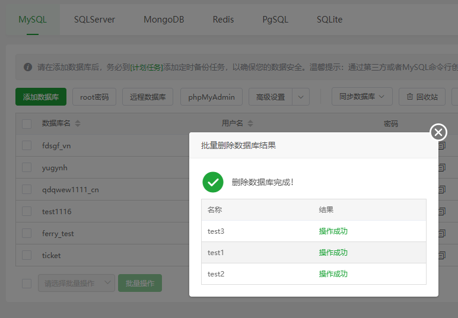Click copy password icon for qdqwew1111_cn row
Viewport: 458px width, 318px height.
[x=442, y=189]
